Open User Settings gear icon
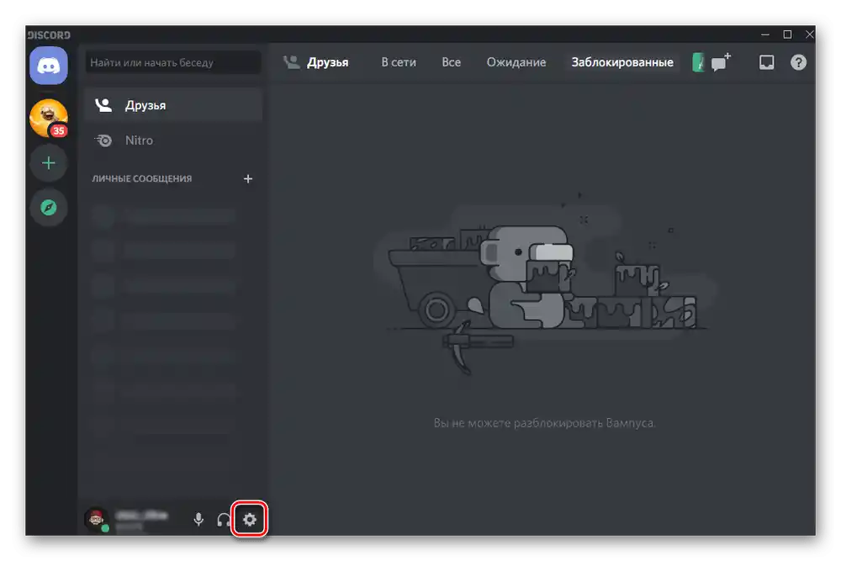Image resolution: width=841 pixels, height=561 pixels. coord(250,519)
